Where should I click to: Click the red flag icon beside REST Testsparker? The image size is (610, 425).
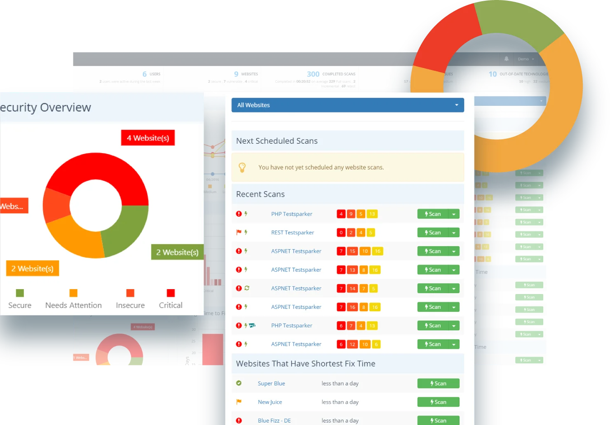[239, 232]
